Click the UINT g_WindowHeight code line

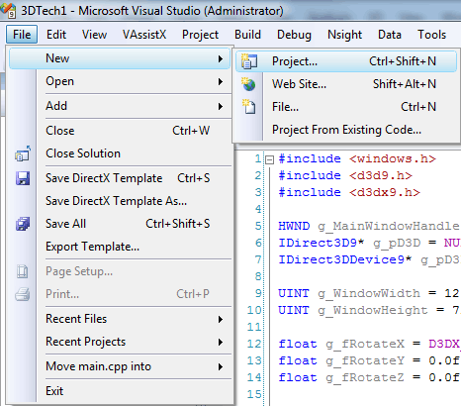pyautogui.click(x=369, y=310)
